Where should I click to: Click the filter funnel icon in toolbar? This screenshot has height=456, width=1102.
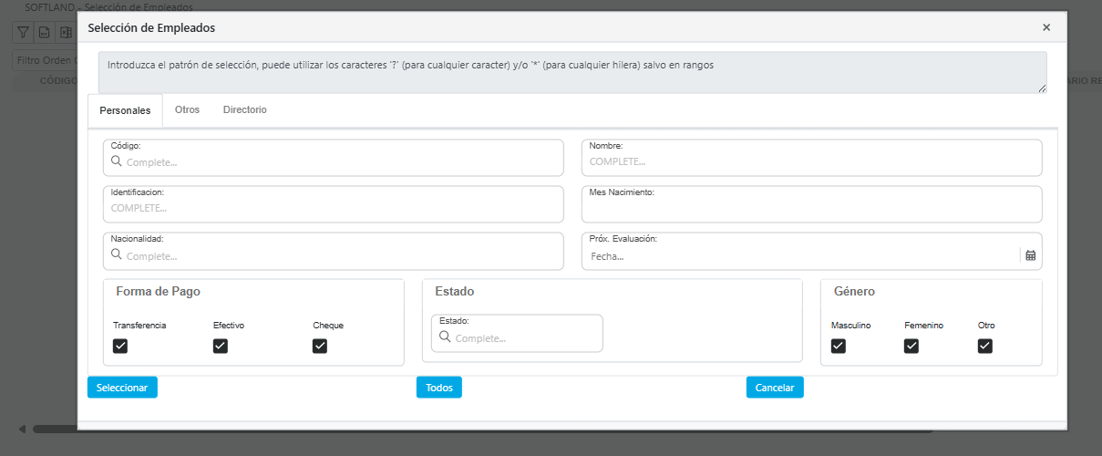[x=24, y=33]
